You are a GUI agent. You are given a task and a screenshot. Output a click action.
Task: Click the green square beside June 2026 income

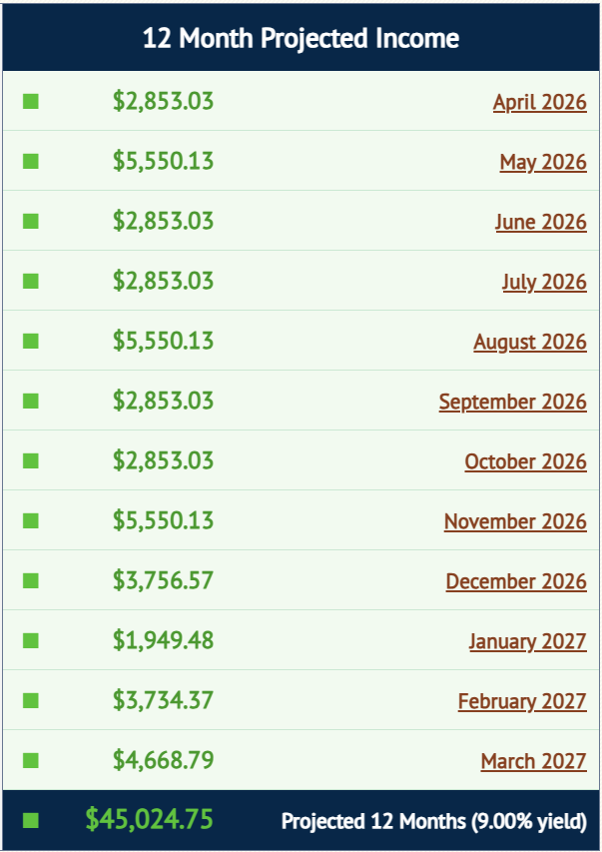31,221
